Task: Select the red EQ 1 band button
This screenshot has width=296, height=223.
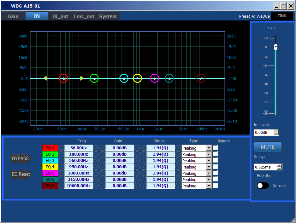Action: point(50,148)
